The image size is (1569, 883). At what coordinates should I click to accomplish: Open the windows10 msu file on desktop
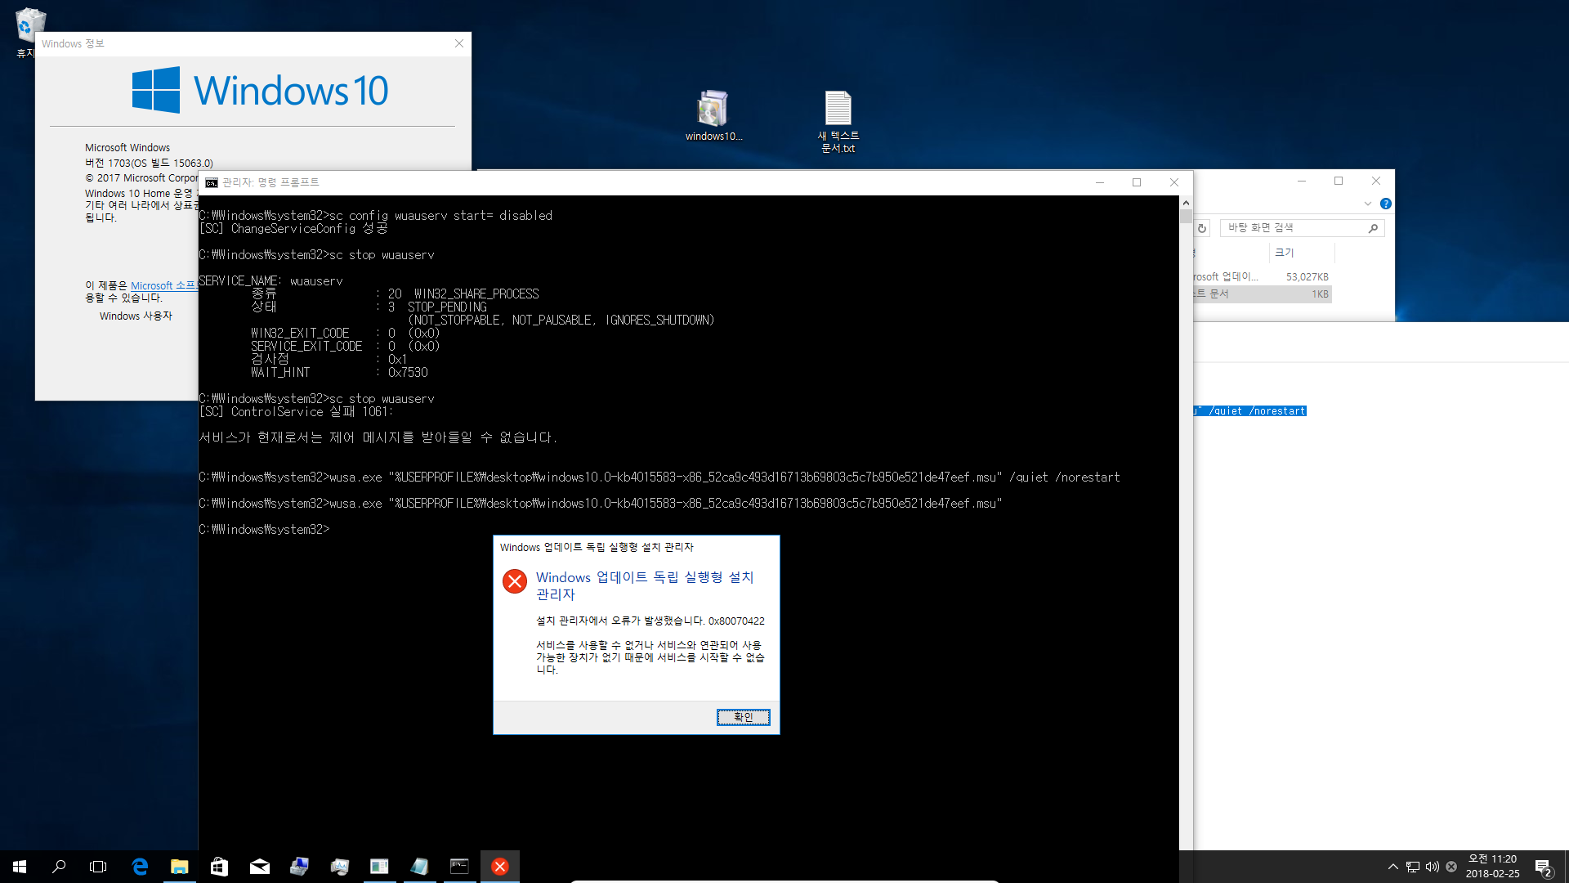[713, 115]
